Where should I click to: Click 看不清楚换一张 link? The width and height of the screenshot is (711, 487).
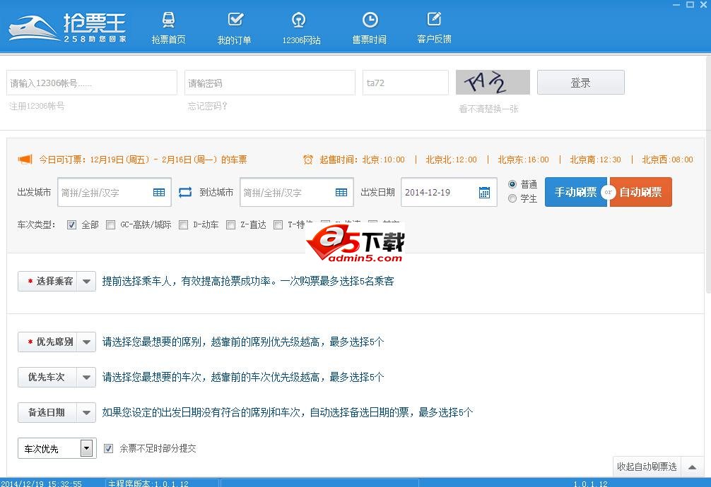(488, 109)
